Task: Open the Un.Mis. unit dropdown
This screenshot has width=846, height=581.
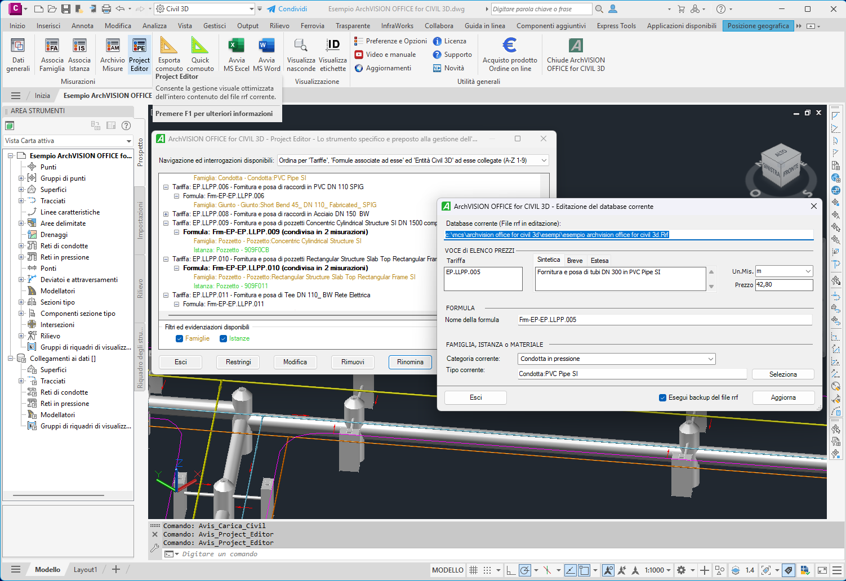Action: point(784,271)
